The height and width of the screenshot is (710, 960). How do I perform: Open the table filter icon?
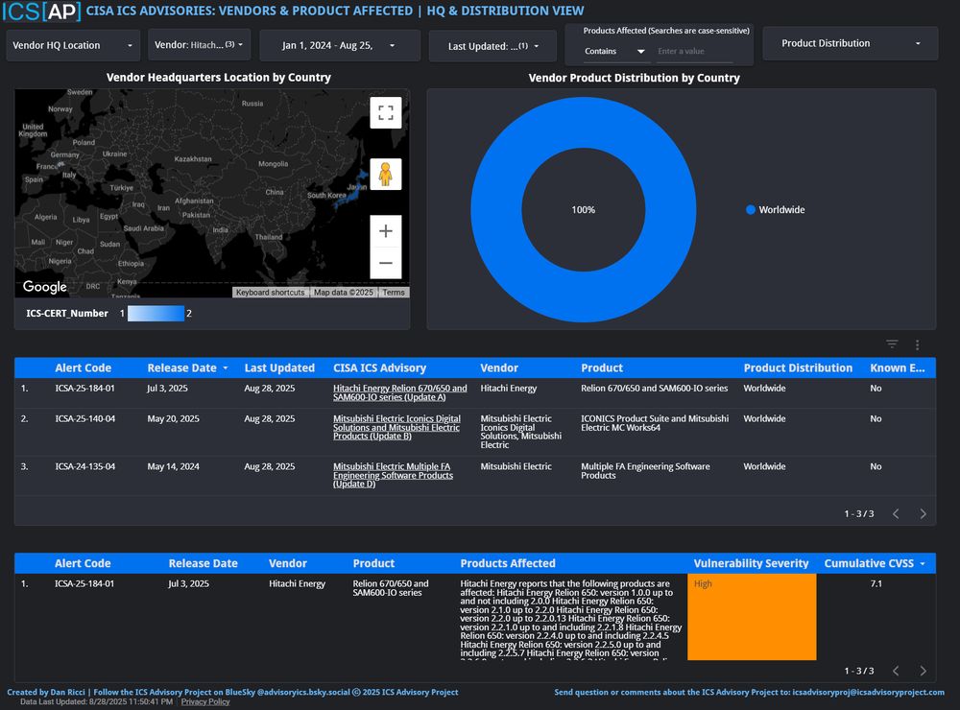click(892, 344)
